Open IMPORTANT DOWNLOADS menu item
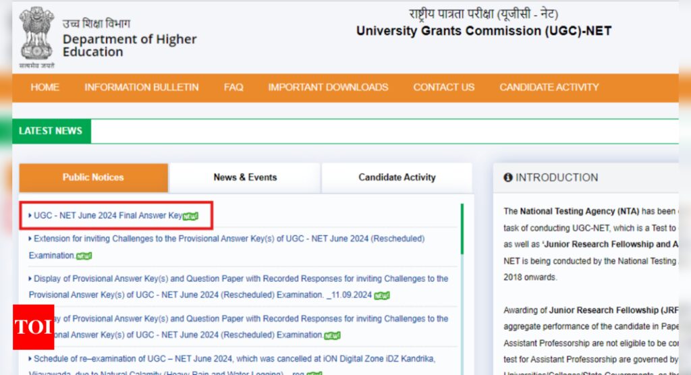The height and width of the screenshot is (375, 691). [329, 87]
